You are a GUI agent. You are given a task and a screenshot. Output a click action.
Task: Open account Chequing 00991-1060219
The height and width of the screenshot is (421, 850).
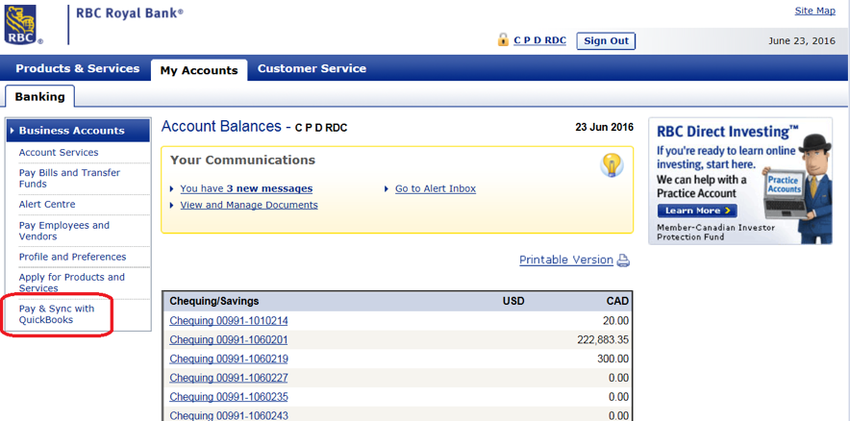[229, 359]
